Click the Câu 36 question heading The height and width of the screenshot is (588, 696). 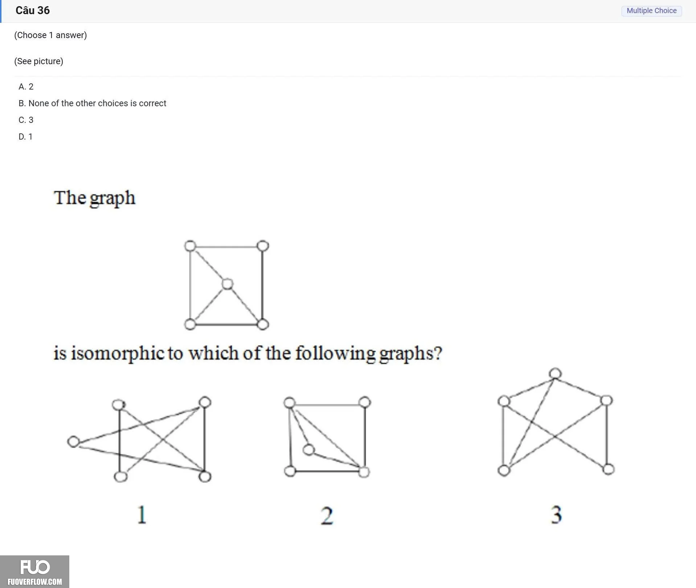[33, 11]
